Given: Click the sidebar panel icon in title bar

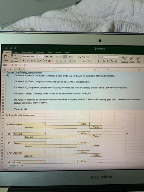Looking at the screenshot, I should tap(6, 48).
